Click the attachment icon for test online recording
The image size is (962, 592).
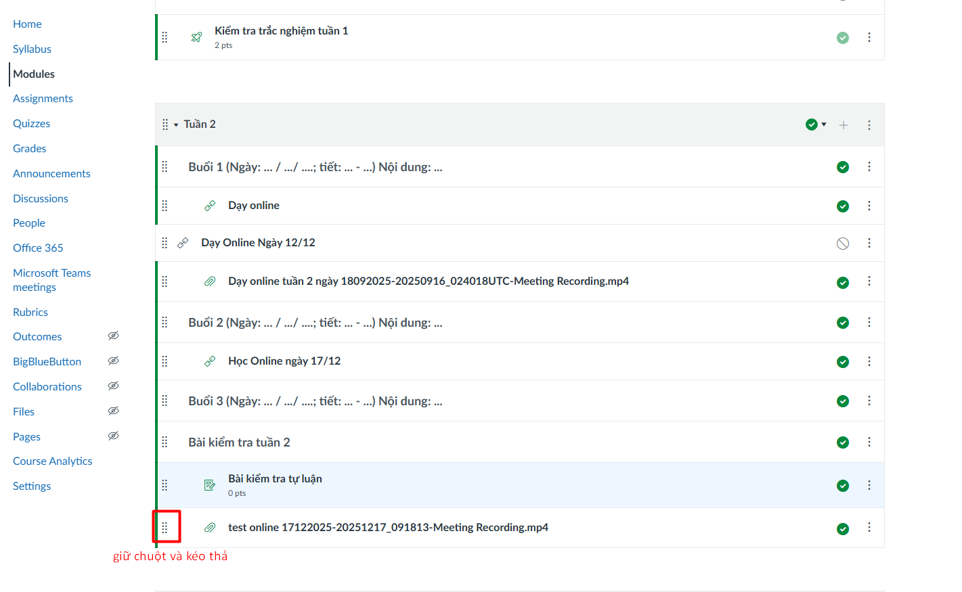pos(210,528)
